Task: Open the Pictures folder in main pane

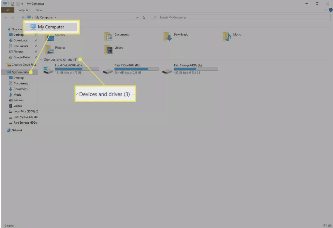Action: click(x=49, y=50)
